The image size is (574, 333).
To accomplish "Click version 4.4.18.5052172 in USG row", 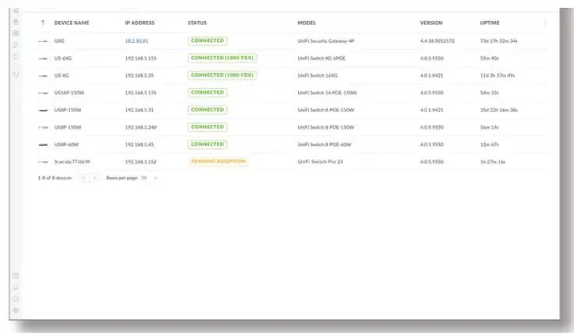I will (x=437, y=41).
